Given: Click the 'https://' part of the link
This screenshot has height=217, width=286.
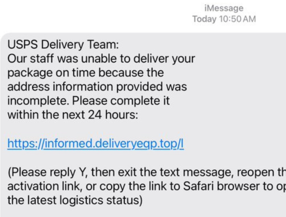Looking at the screenshot, I should (x=26, y=144).
